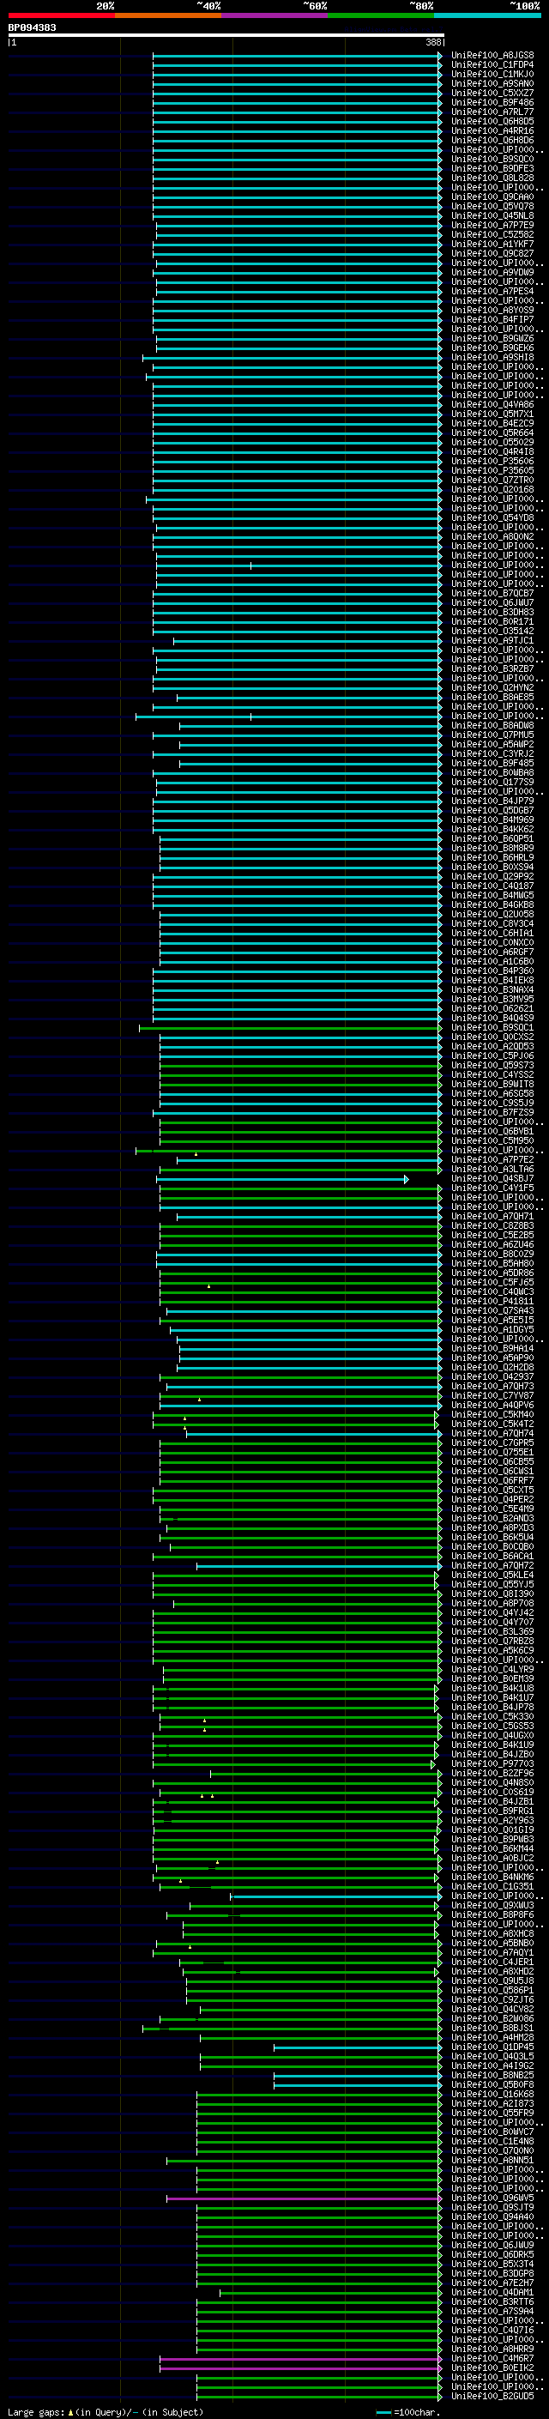This screenshot has height=2419, width=549.
Task: Select the UniRef100_A5E5I5 label
Action: tap(492, 1321)
